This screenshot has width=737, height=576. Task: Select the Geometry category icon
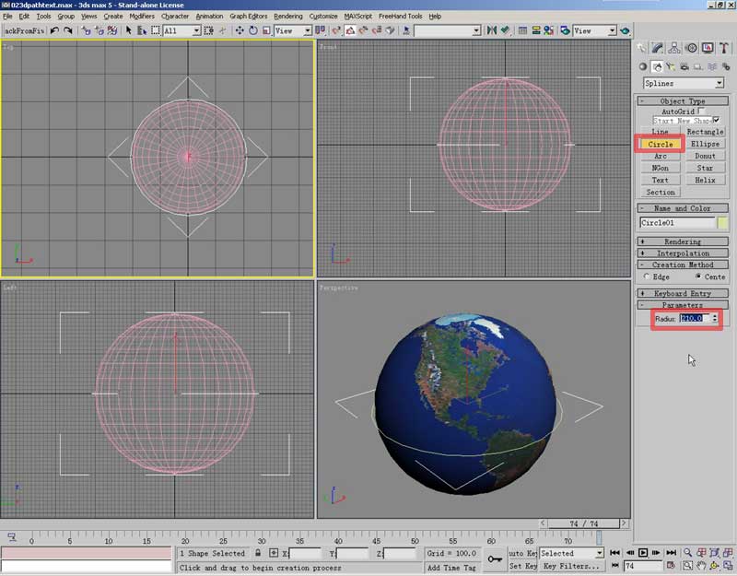coord(643,66)
